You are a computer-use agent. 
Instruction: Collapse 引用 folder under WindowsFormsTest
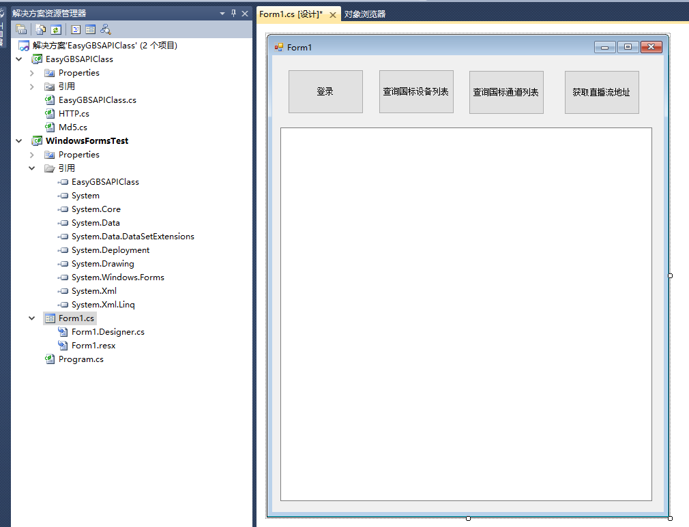[x=31, y=168]
